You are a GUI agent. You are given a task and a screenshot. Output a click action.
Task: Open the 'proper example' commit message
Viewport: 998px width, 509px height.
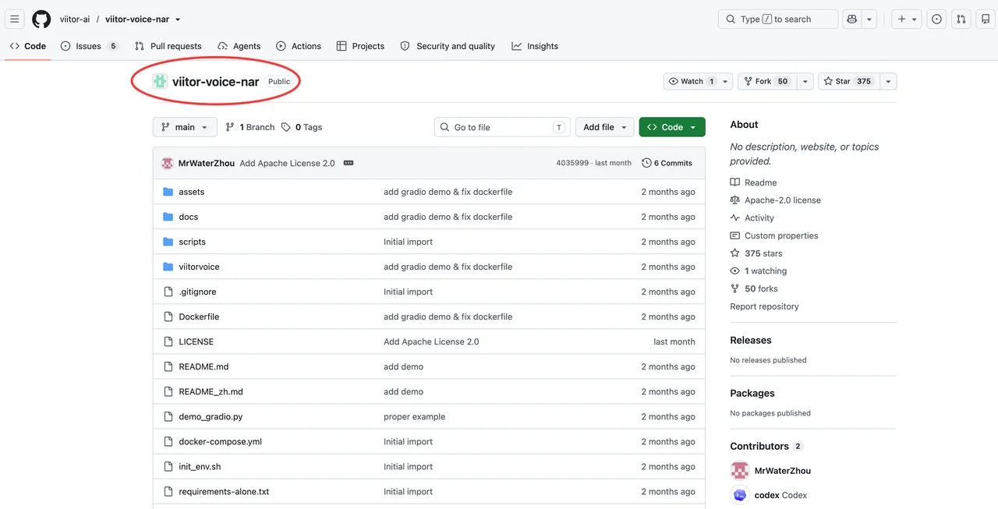pyautogui.click(x=414, y=416)
